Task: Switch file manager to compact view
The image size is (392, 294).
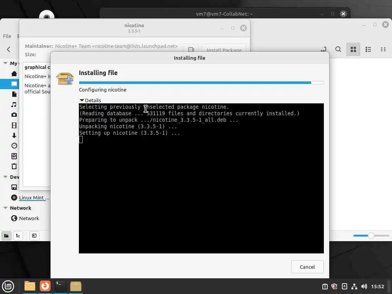Action: point(383,49)
